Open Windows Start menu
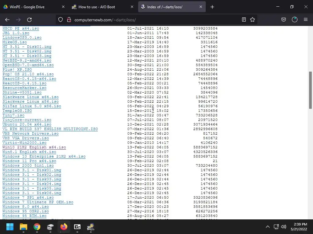313x234 pixels. coord(10,227)
